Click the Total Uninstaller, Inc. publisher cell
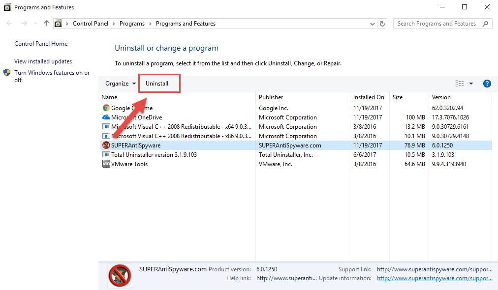Image resolution: width=498 pixels, height=290 pixels. (286, 154)
